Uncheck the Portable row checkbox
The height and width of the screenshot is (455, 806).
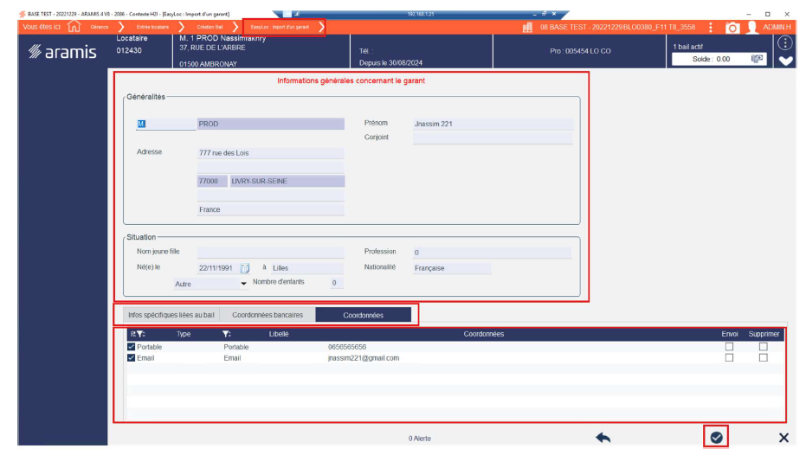coord(132,347)
